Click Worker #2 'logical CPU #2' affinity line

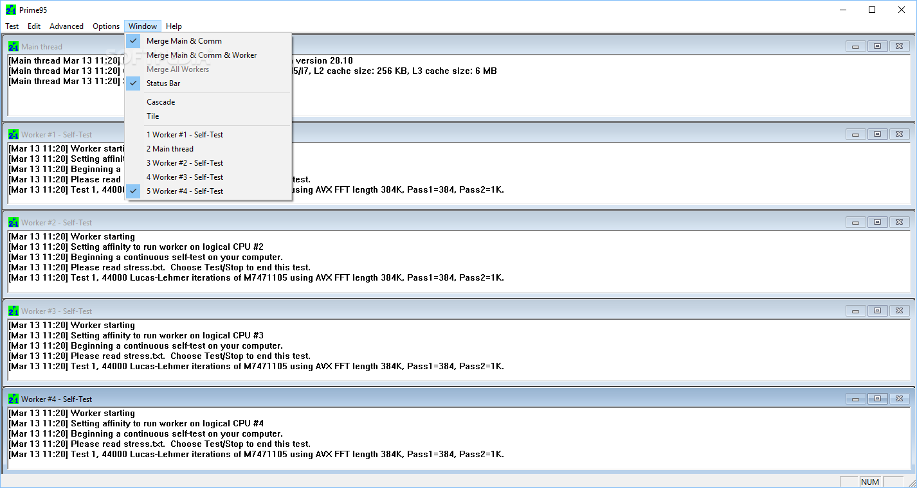136,247
